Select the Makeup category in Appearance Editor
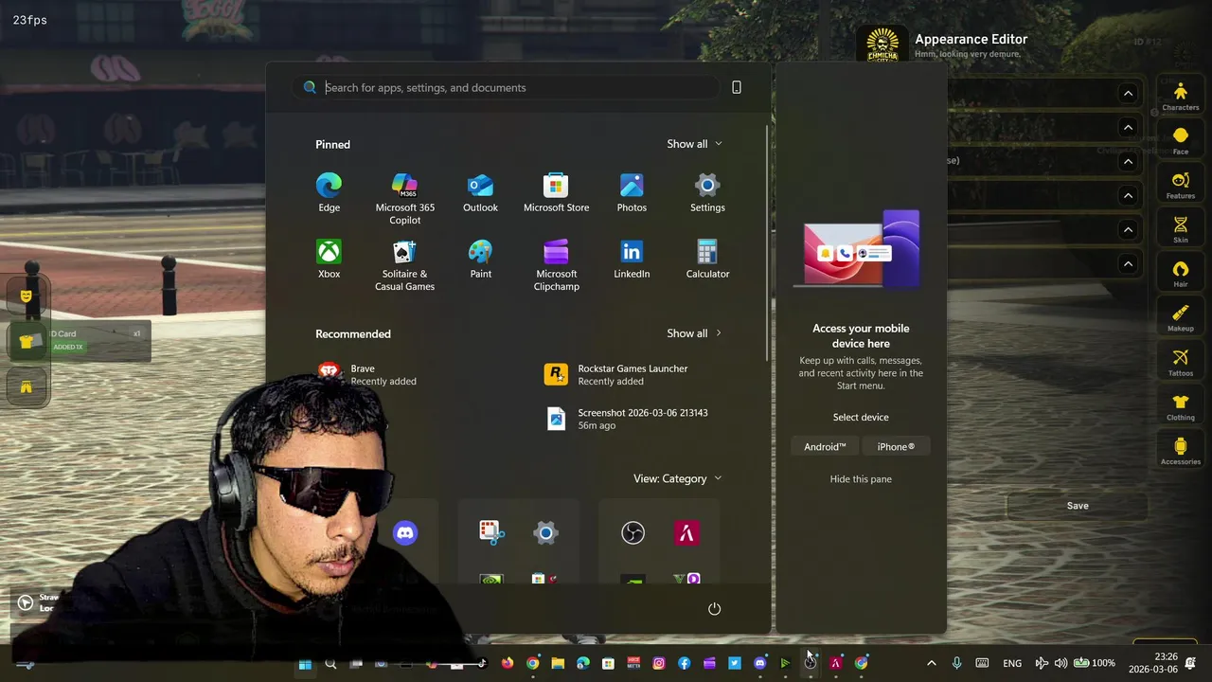The width and height of the screenshot is (1212, 682). coord(1180,317)
